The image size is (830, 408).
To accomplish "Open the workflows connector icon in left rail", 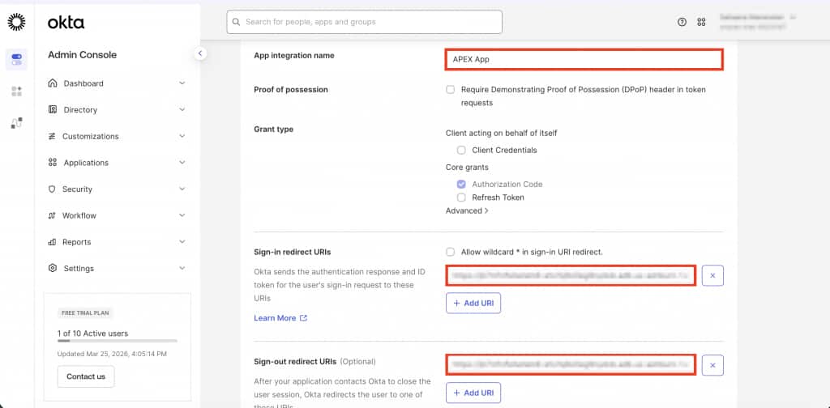I will (x=16, y=123).
